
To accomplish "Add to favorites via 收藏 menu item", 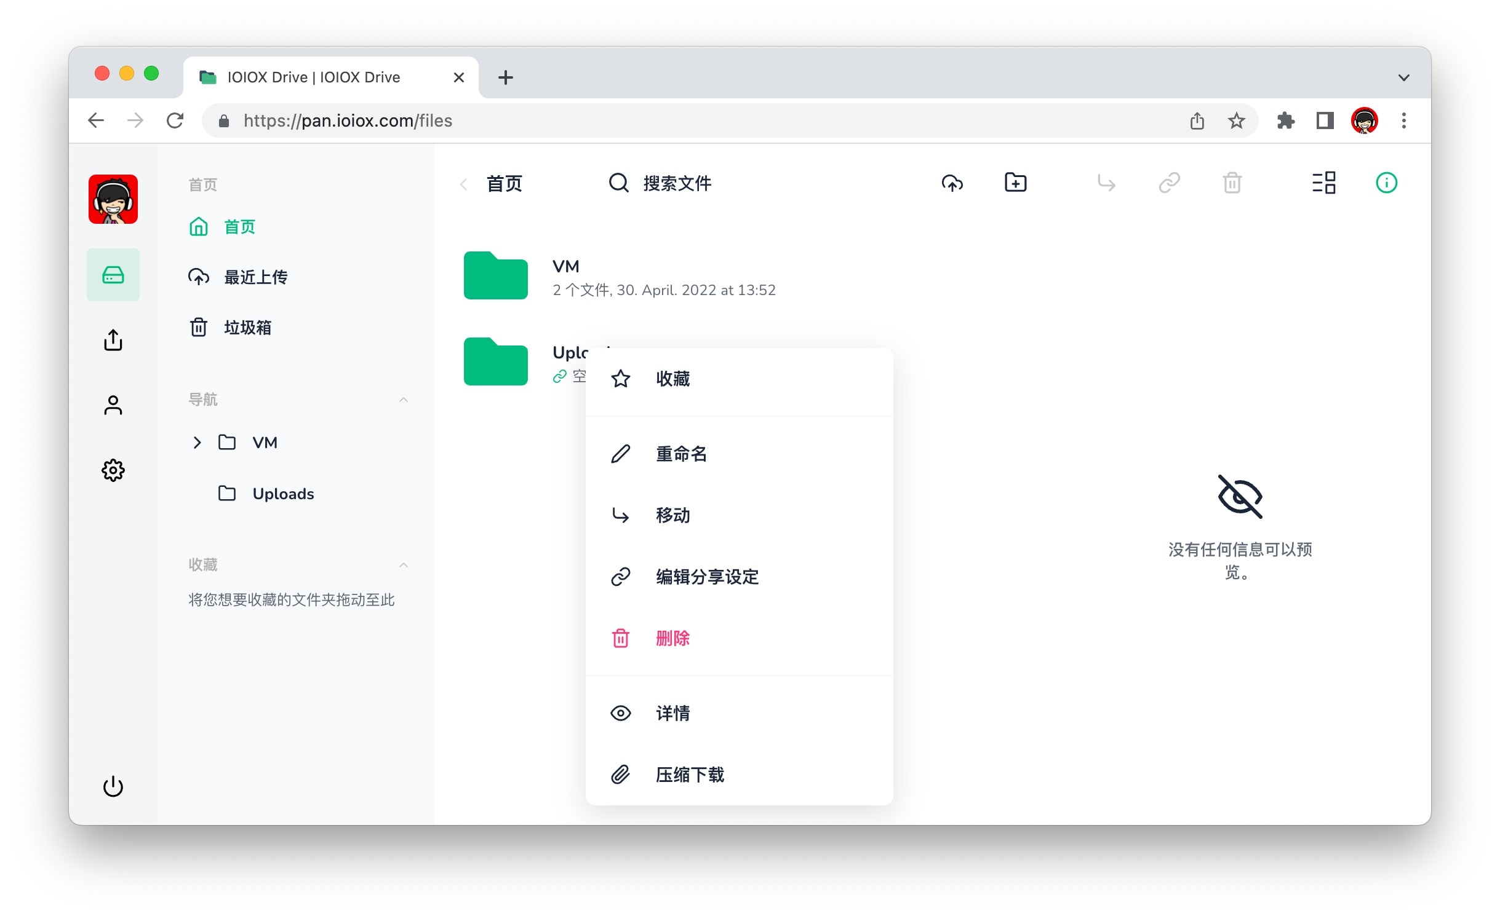I will 672,379.
